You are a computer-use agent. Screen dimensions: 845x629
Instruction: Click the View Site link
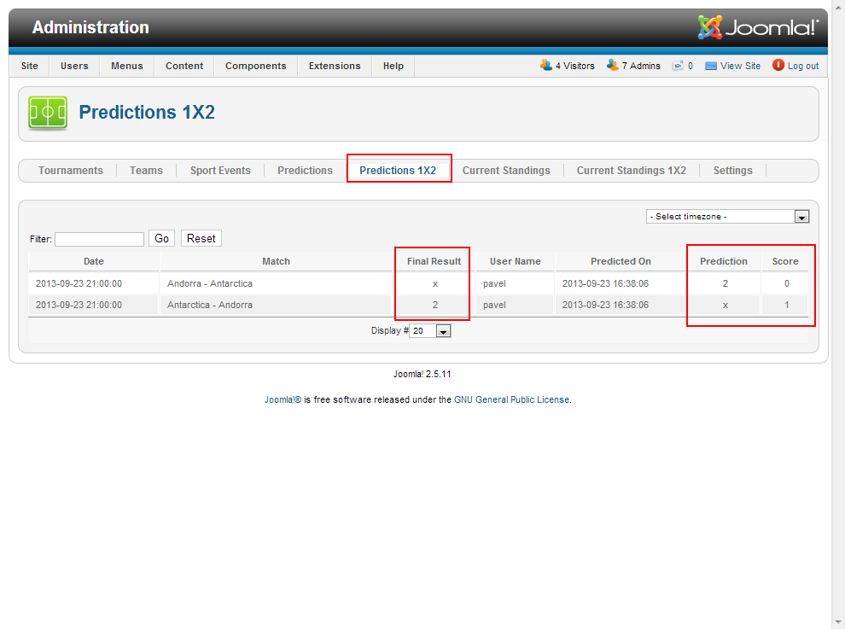point(741,66)
